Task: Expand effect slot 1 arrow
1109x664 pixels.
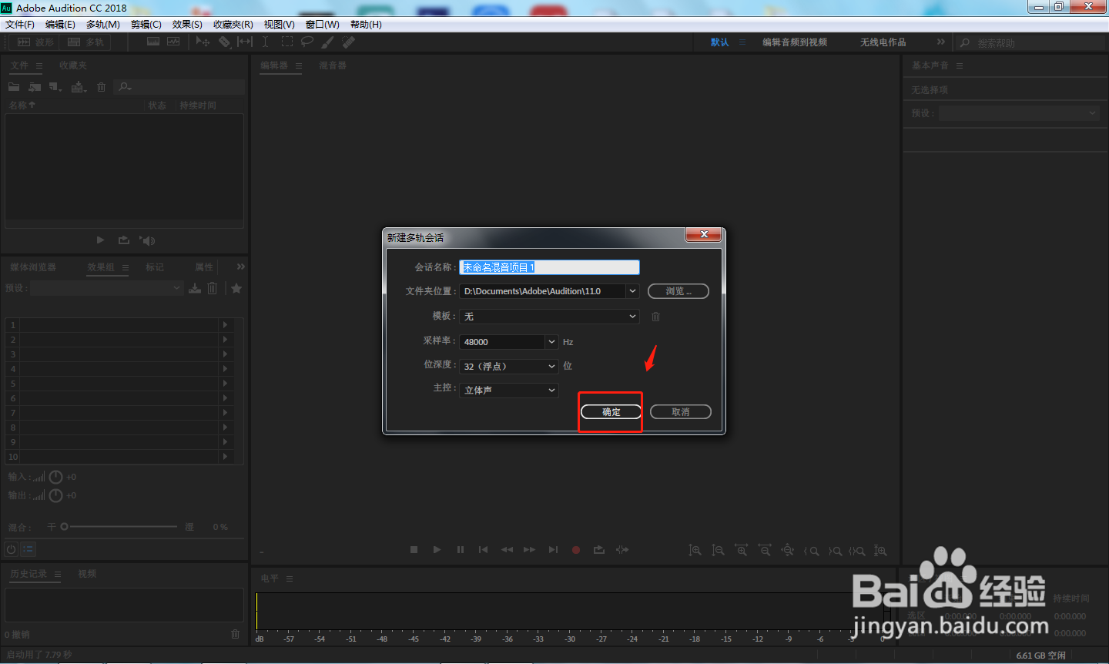Action: 225,325
